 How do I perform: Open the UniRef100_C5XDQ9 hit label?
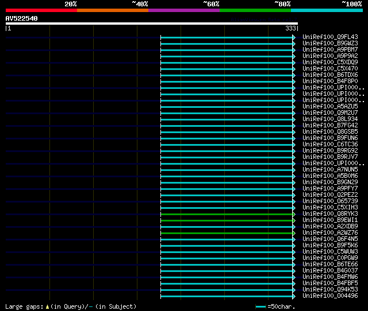click(x=330, y=62)
